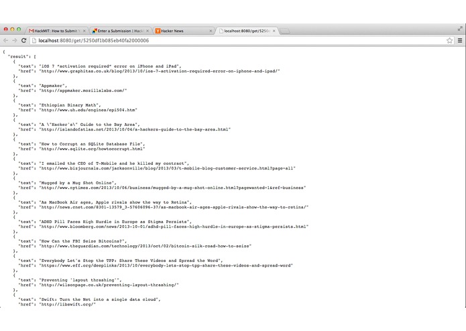Click the eff.org deeplinks URL

[166, 265]
